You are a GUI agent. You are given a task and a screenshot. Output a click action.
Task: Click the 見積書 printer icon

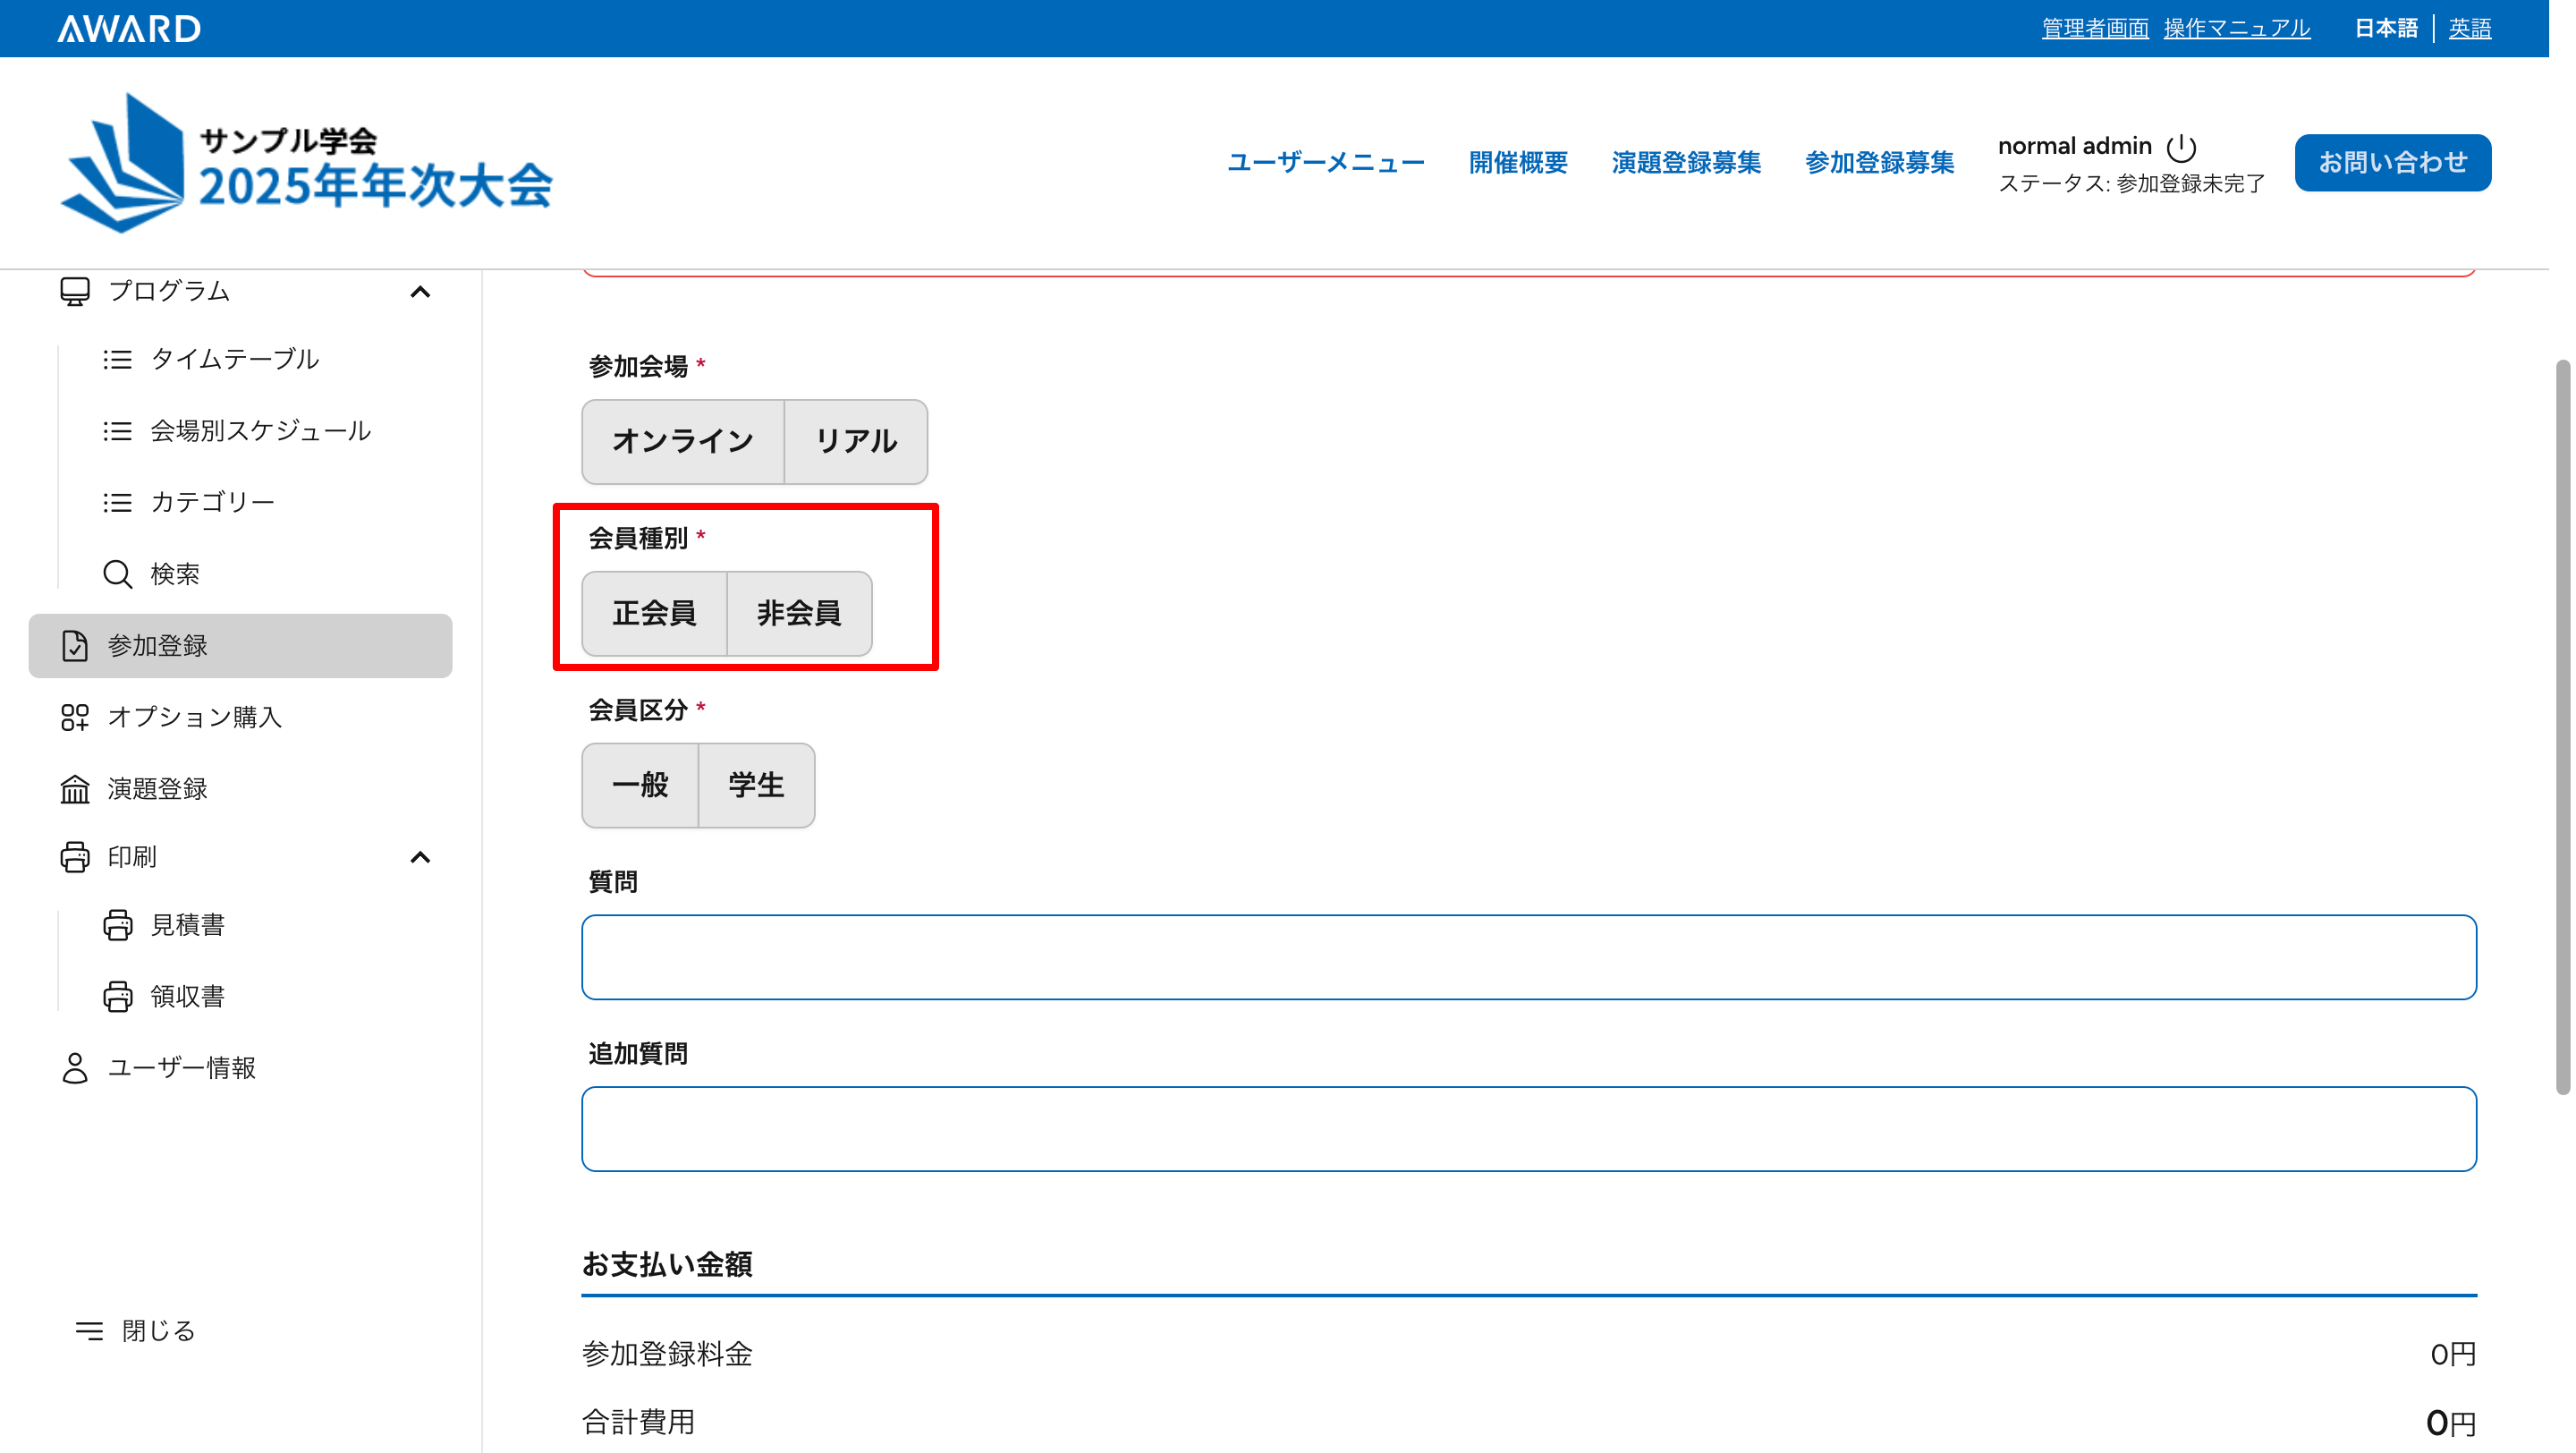(x=118, y=925)
